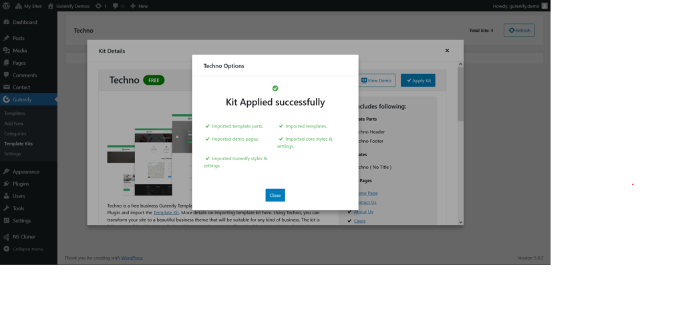Screen dimensions: 684x331
Task: Click the Users person icon
Action: click(x=6, y=196)
